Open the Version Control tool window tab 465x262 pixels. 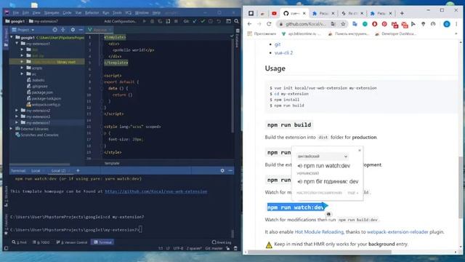point(72,242)
